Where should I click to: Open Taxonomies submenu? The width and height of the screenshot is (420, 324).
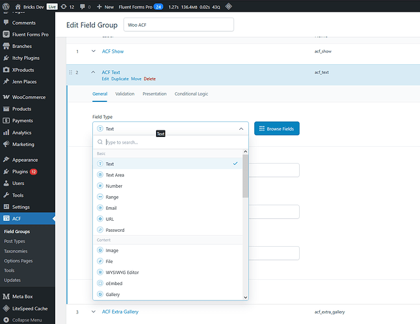click(16, 251)
